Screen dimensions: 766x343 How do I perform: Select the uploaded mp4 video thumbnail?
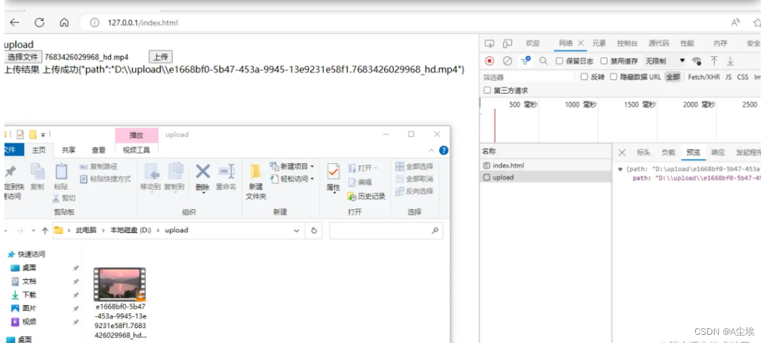click(x=119, y=284)
